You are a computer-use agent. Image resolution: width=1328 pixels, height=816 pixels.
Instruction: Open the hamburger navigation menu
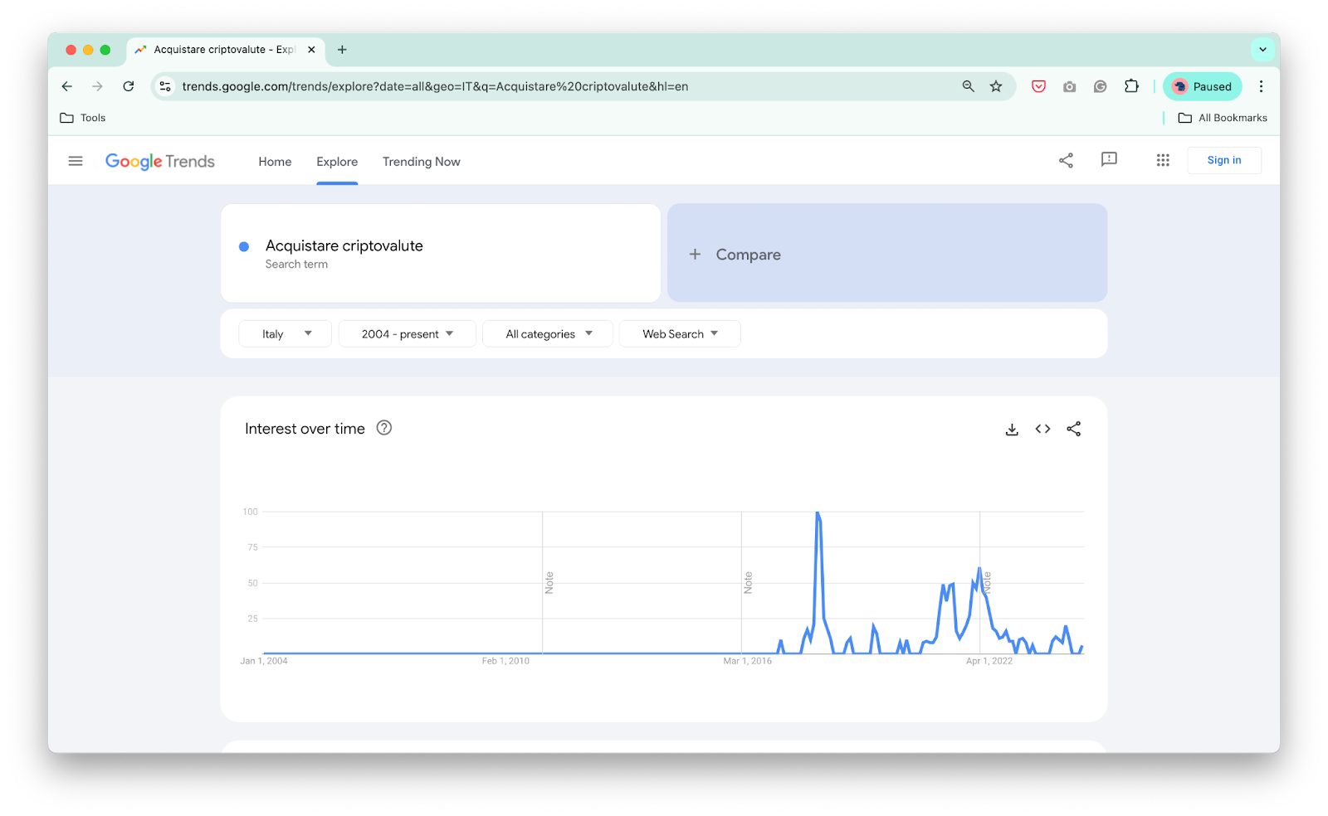pyautogui.click(x=76, y=160)
